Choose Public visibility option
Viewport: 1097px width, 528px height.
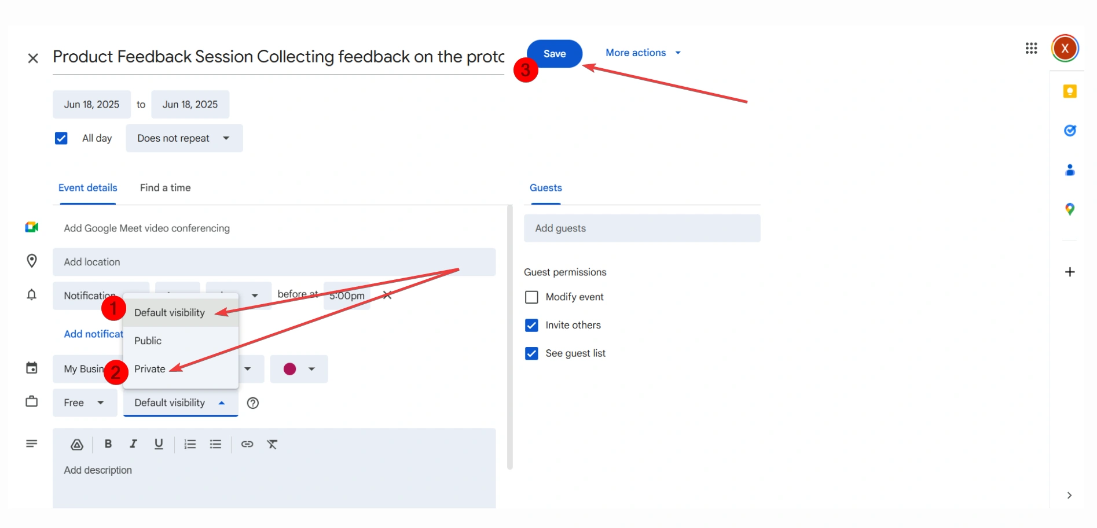point(148,341)
